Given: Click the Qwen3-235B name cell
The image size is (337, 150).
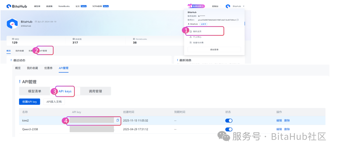Looking at the screenshot, I should [30, 129].
